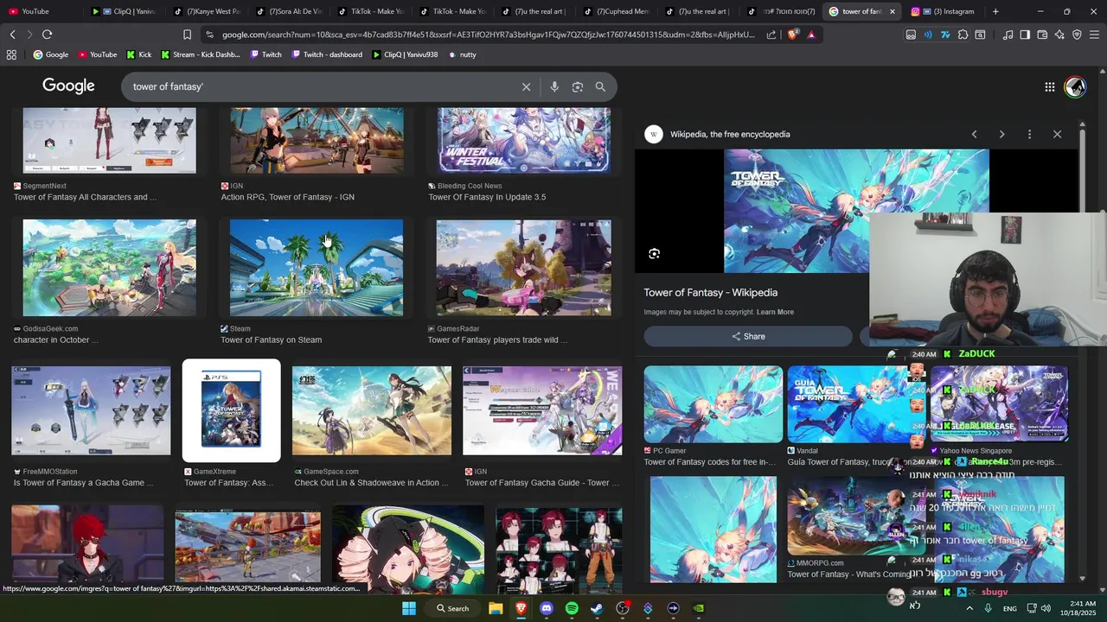Open Learn More copyright link
The width and height of the screenshot is (1107, 622).
(x=775, y=312)
